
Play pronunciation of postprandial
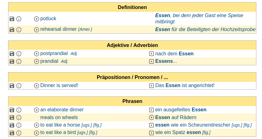click(x=37, y=54)
